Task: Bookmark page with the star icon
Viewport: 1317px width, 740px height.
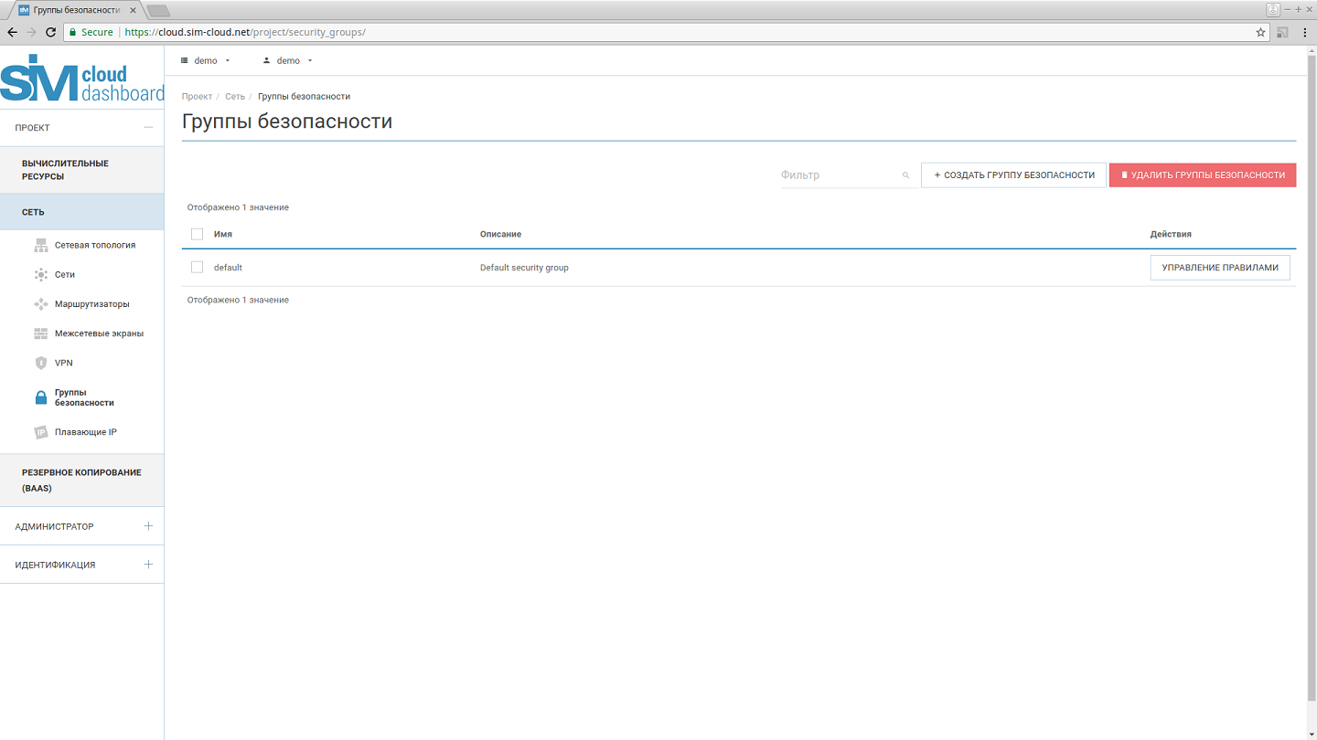Action: [1260, 32]
